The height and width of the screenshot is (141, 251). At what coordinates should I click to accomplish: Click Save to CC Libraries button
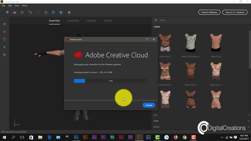click(x=235, y=12)
